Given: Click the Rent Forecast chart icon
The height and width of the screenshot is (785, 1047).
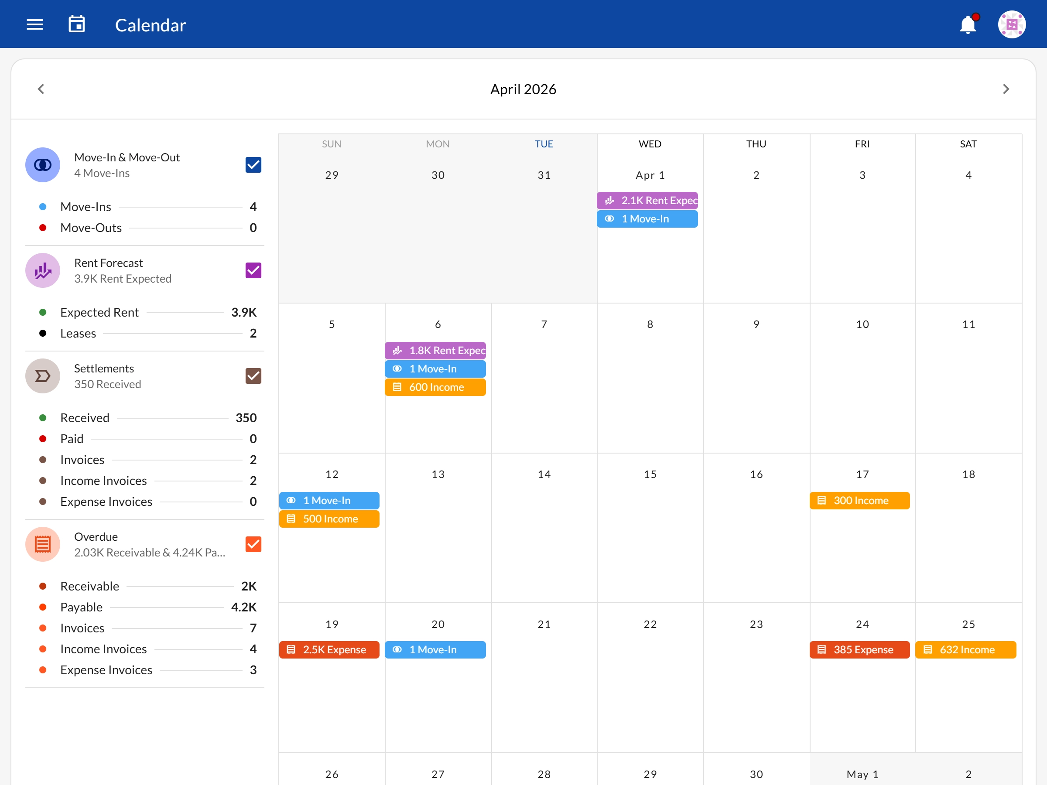Looking at the screenshot, I should coord(43,270).
